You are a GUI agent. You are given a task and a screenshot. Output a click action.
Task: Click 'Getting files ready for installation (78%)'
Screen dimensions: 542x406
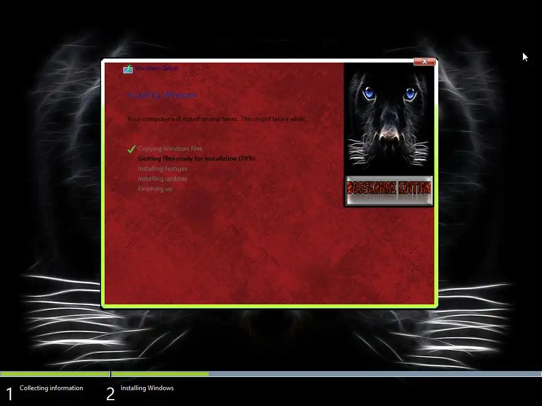197,159
